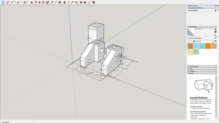Select the Orbit tool
Screen dimensions: 219x123
click(64, 2)
